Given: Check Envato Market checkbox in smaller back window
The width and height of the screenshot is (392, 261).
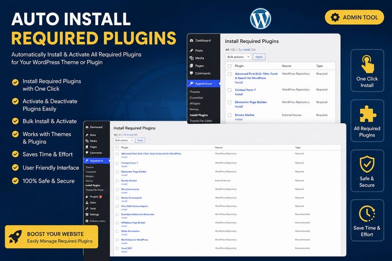Looking at the screenshot, I should [230, 115].
